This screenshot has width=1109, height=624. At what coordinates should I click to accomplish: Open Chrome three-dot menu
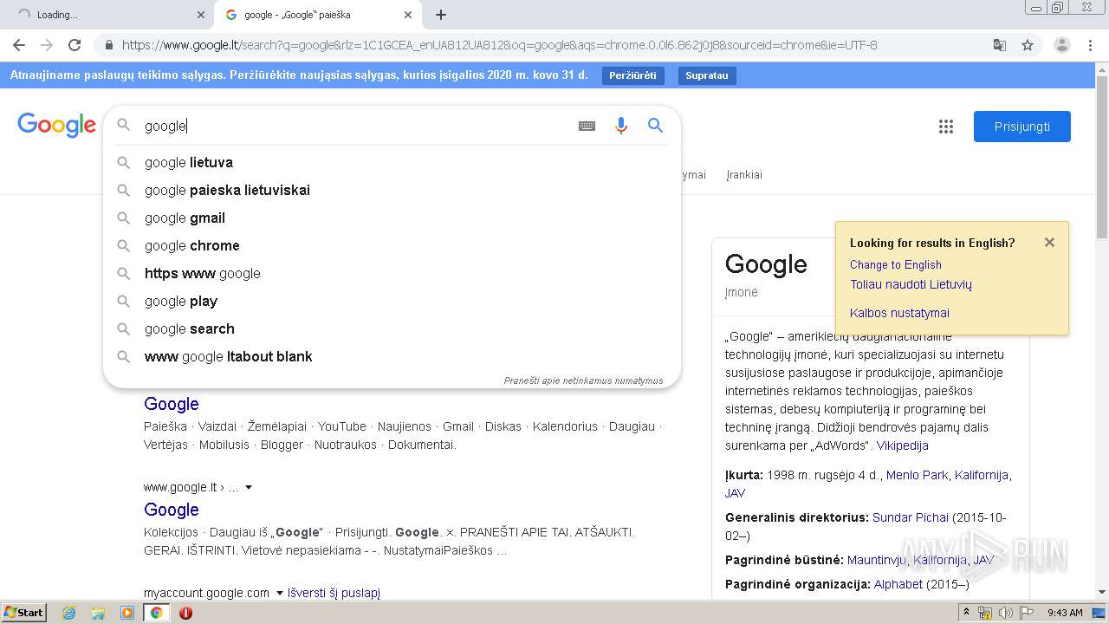[1090, 45]
